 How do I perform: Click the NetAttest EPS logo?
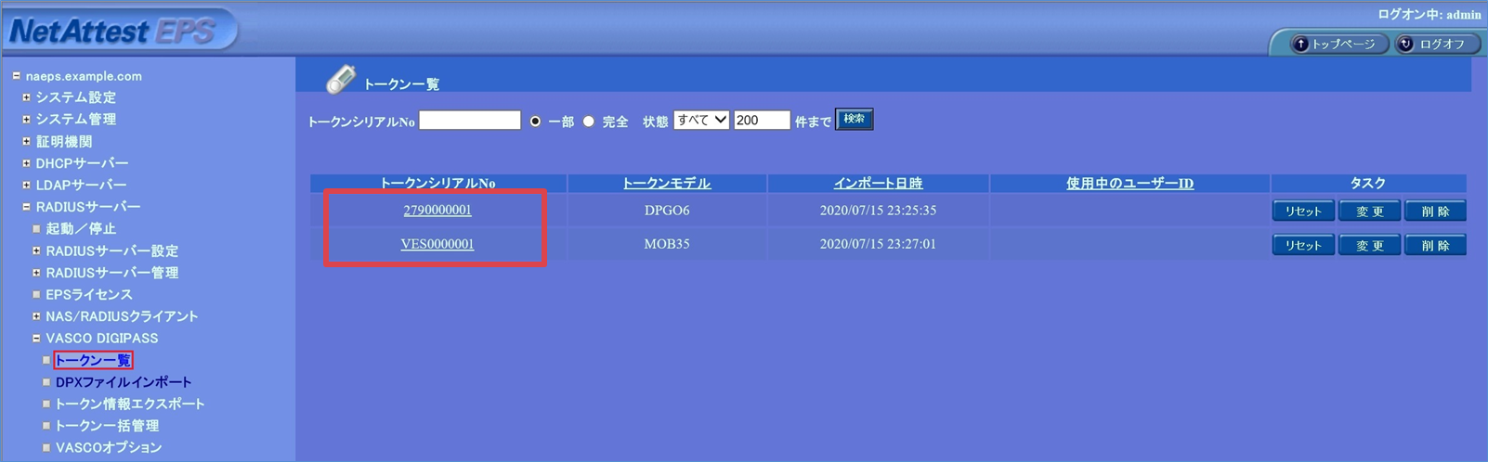pos(113,32)
